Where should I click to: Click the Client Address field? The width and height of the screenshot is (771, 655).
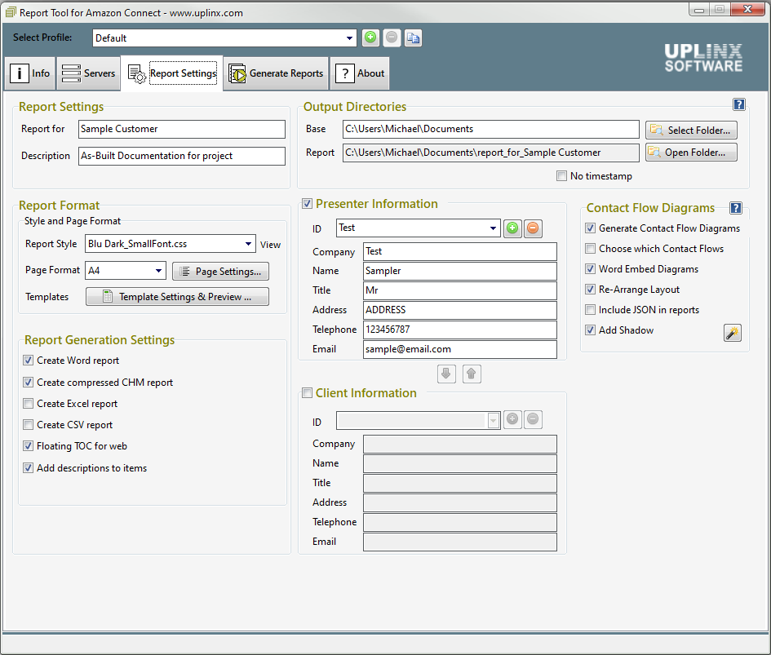pyautogui.click(x=460, y=502)
